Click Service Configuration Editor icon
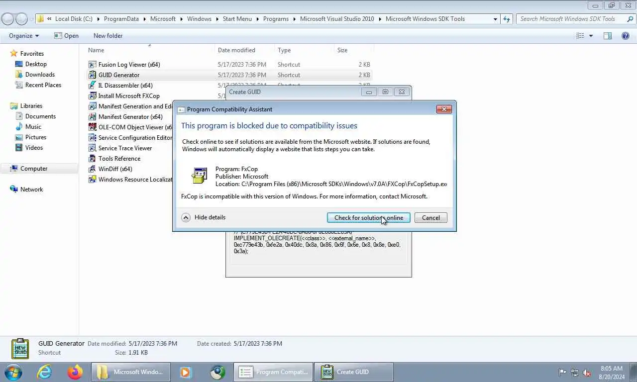This screenshot has width=637, height=382. (x=92, y=138)
